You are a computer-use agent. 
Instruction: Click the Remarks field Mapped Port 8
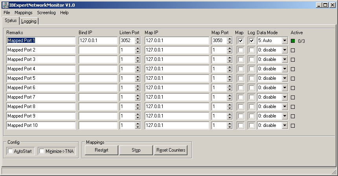[x=41, y=106]
